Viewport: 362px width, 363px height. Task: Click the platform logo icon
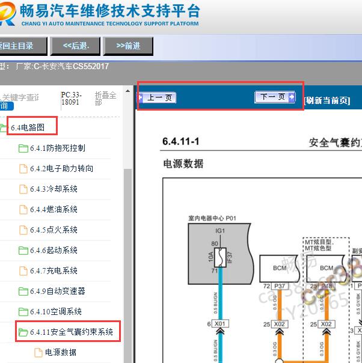[7, 13]
